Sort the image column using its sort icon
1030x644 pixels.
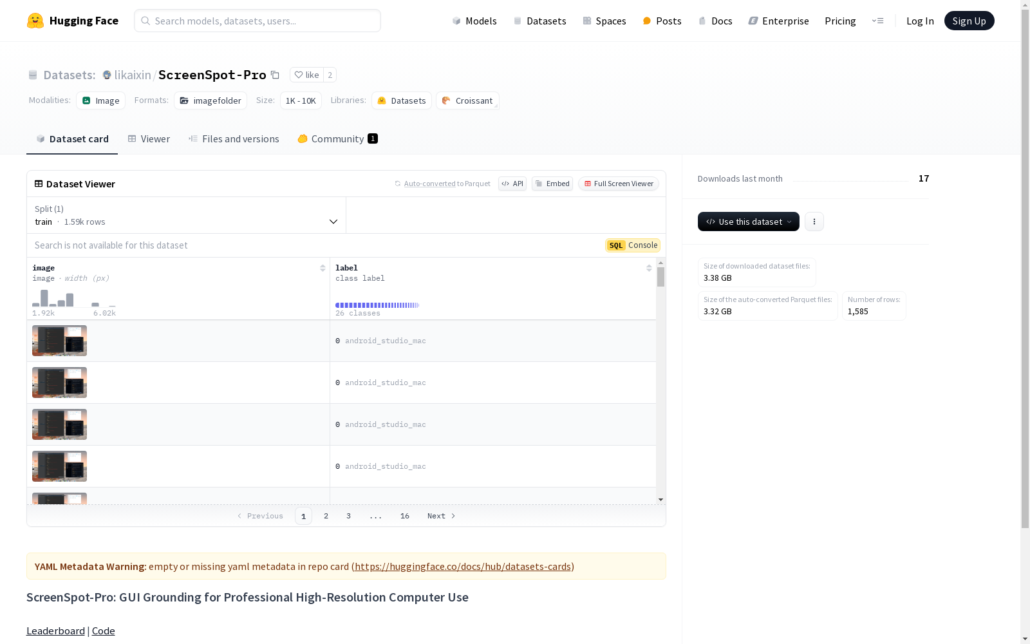click(x=323, y=268)
